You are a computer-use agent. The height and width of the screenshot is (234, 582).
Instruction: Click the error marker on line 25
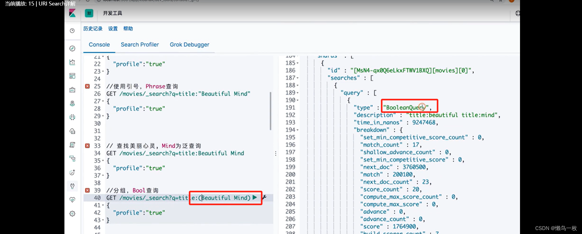(x=87, y=86)
